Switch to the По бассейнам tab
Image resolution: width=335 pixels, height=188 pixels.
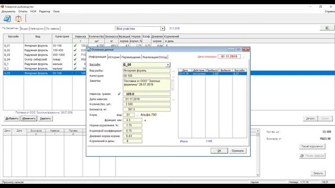[10, 28]
